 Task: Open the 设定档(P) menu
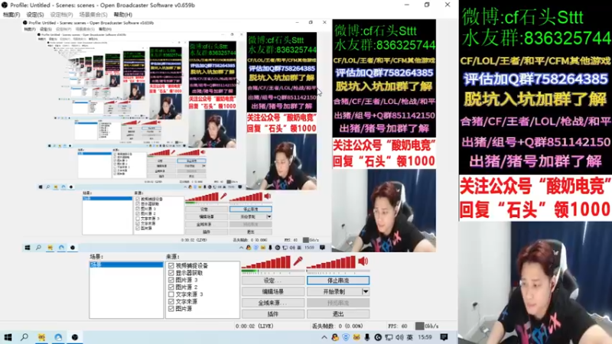62,15
